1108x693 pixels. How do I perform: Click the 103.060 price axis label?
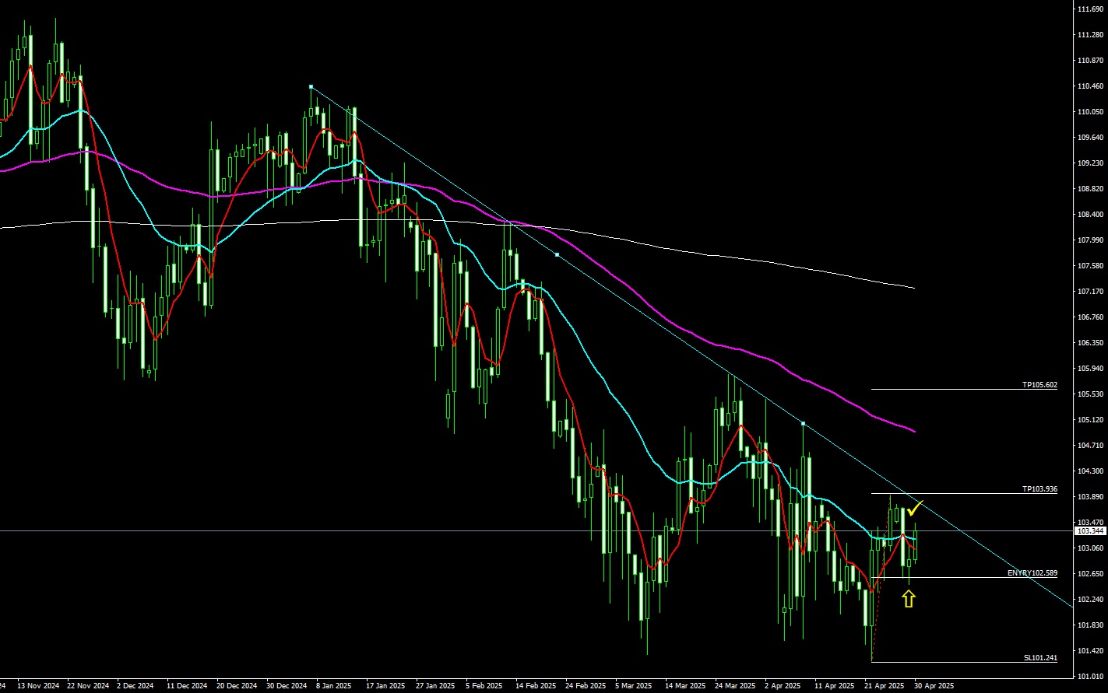pos(1091,548)
